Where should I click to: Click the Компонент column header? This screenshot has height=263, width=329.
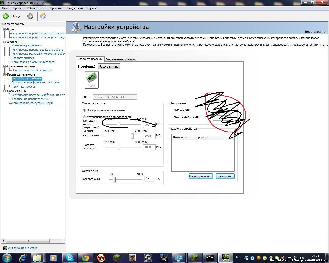(x=183, y=137)
